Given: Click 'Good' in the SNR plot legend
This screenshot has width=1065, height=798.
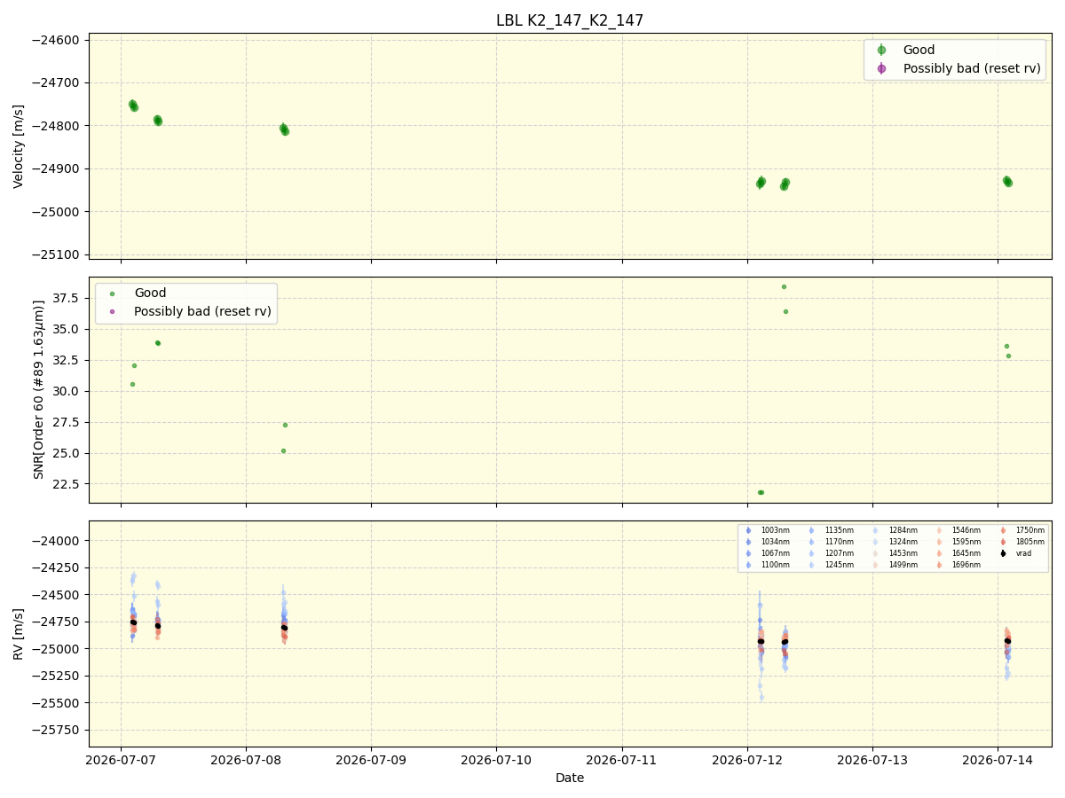Looking at the screenshot, I should 150,293.
